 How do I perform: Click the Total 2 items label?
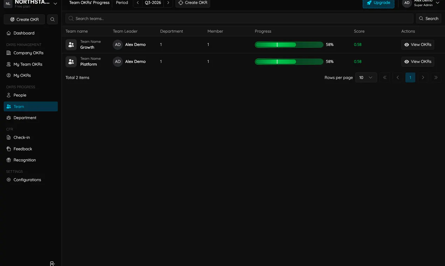coord(77,78)
